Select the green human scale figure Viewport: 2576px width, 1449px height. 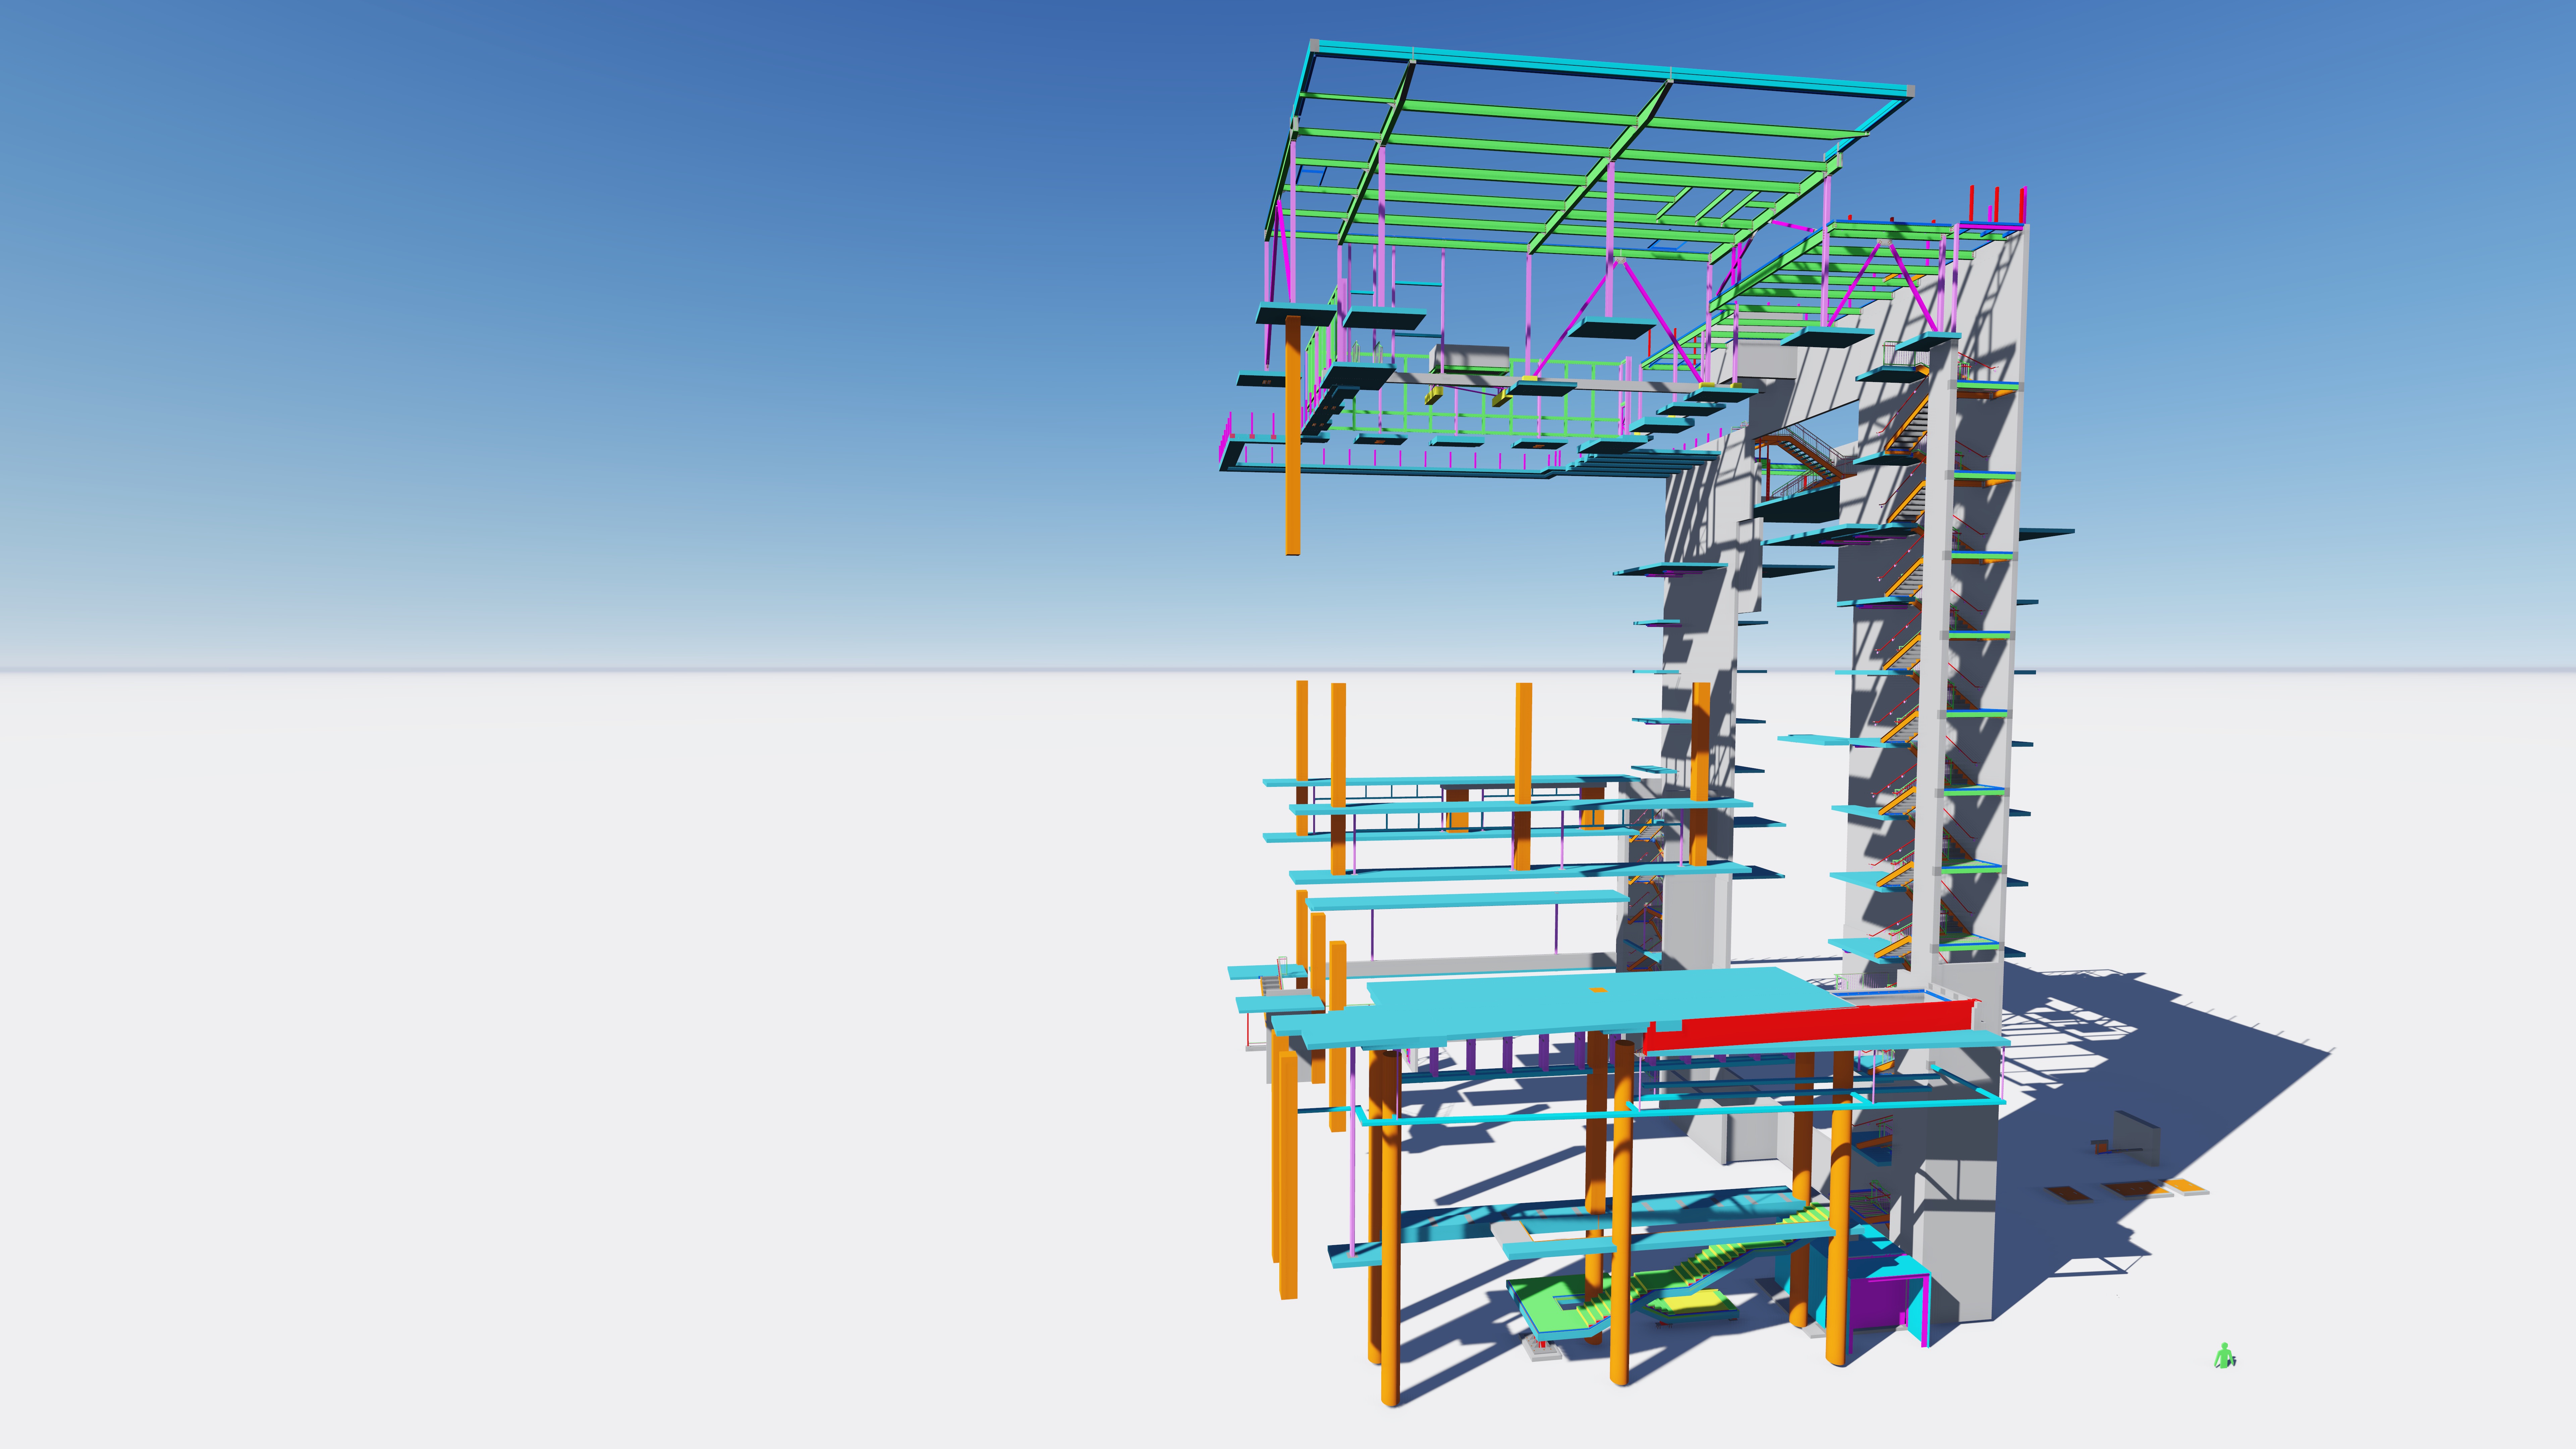click(2224, 1356)
